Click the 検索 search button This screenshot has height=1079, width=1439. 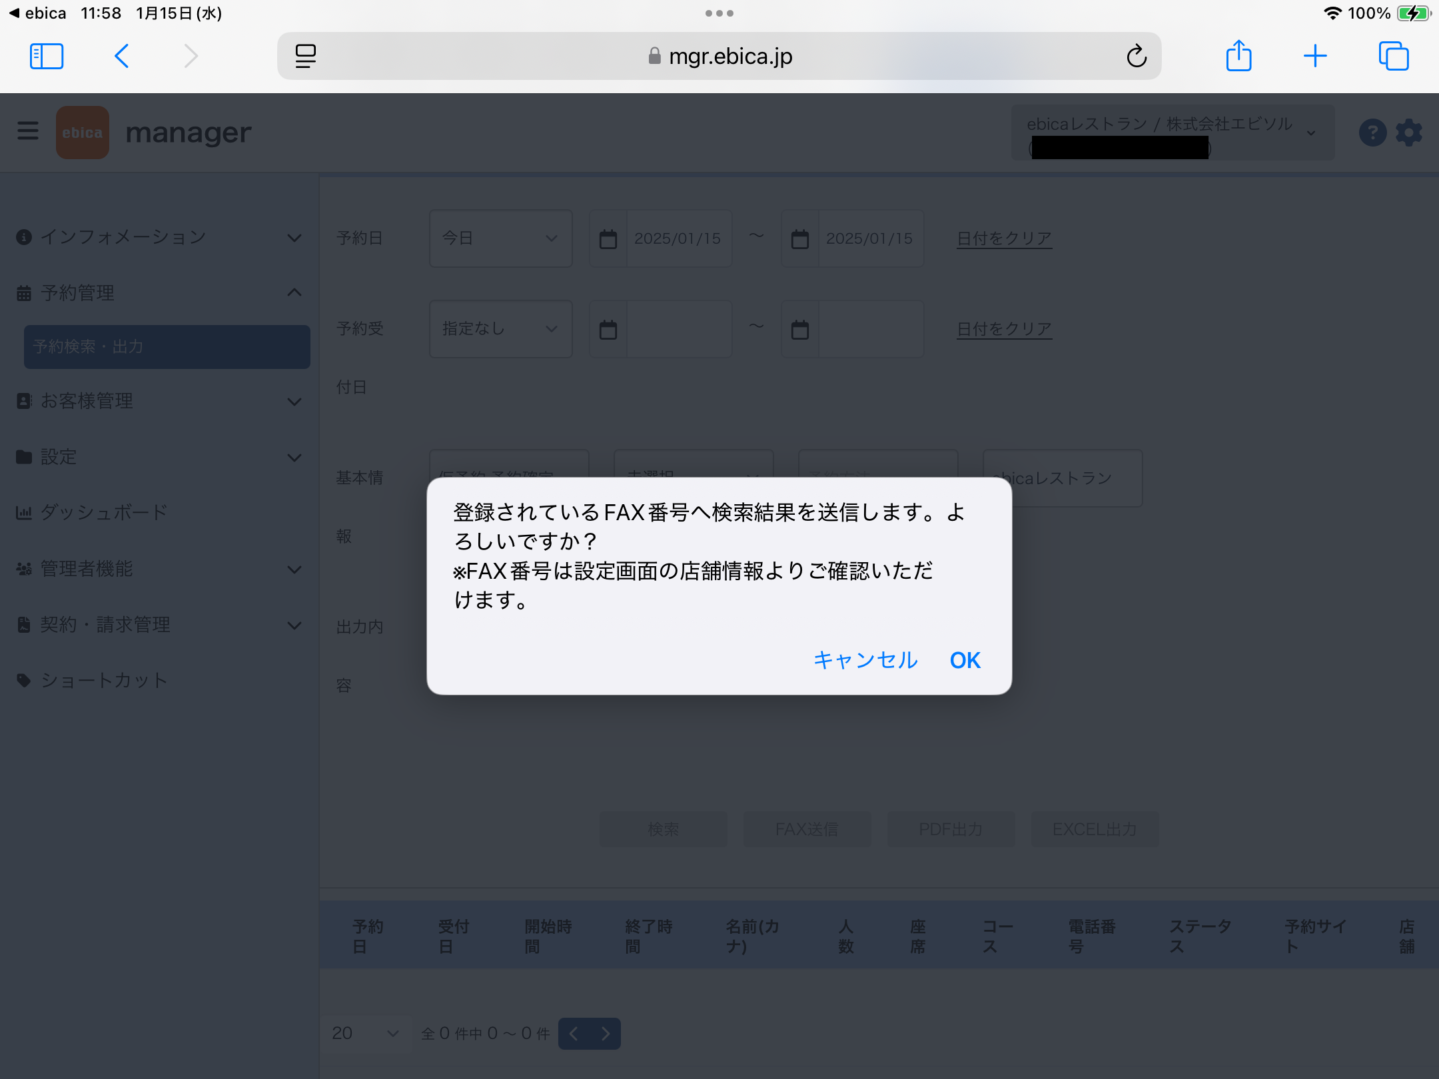(x=664, y=829)
